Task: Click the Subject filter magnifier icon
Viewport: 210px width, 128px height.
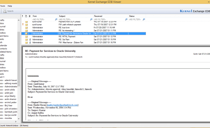Action: (91, 19)
